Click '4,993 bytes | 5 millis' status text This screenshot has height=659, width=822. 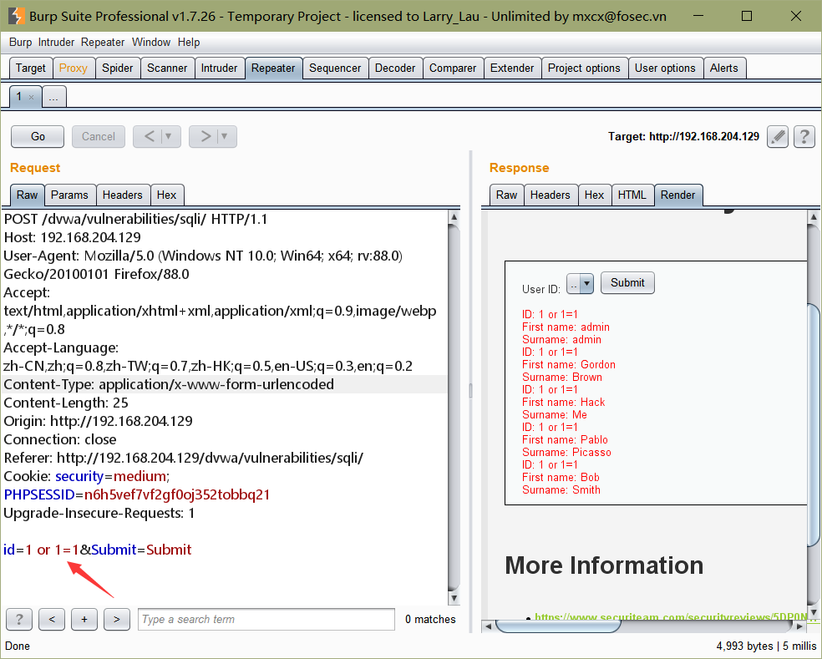tap(766, 646)
